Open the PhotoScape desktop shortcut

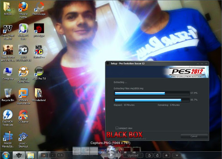pyautogui.click(x=39, y=9)
